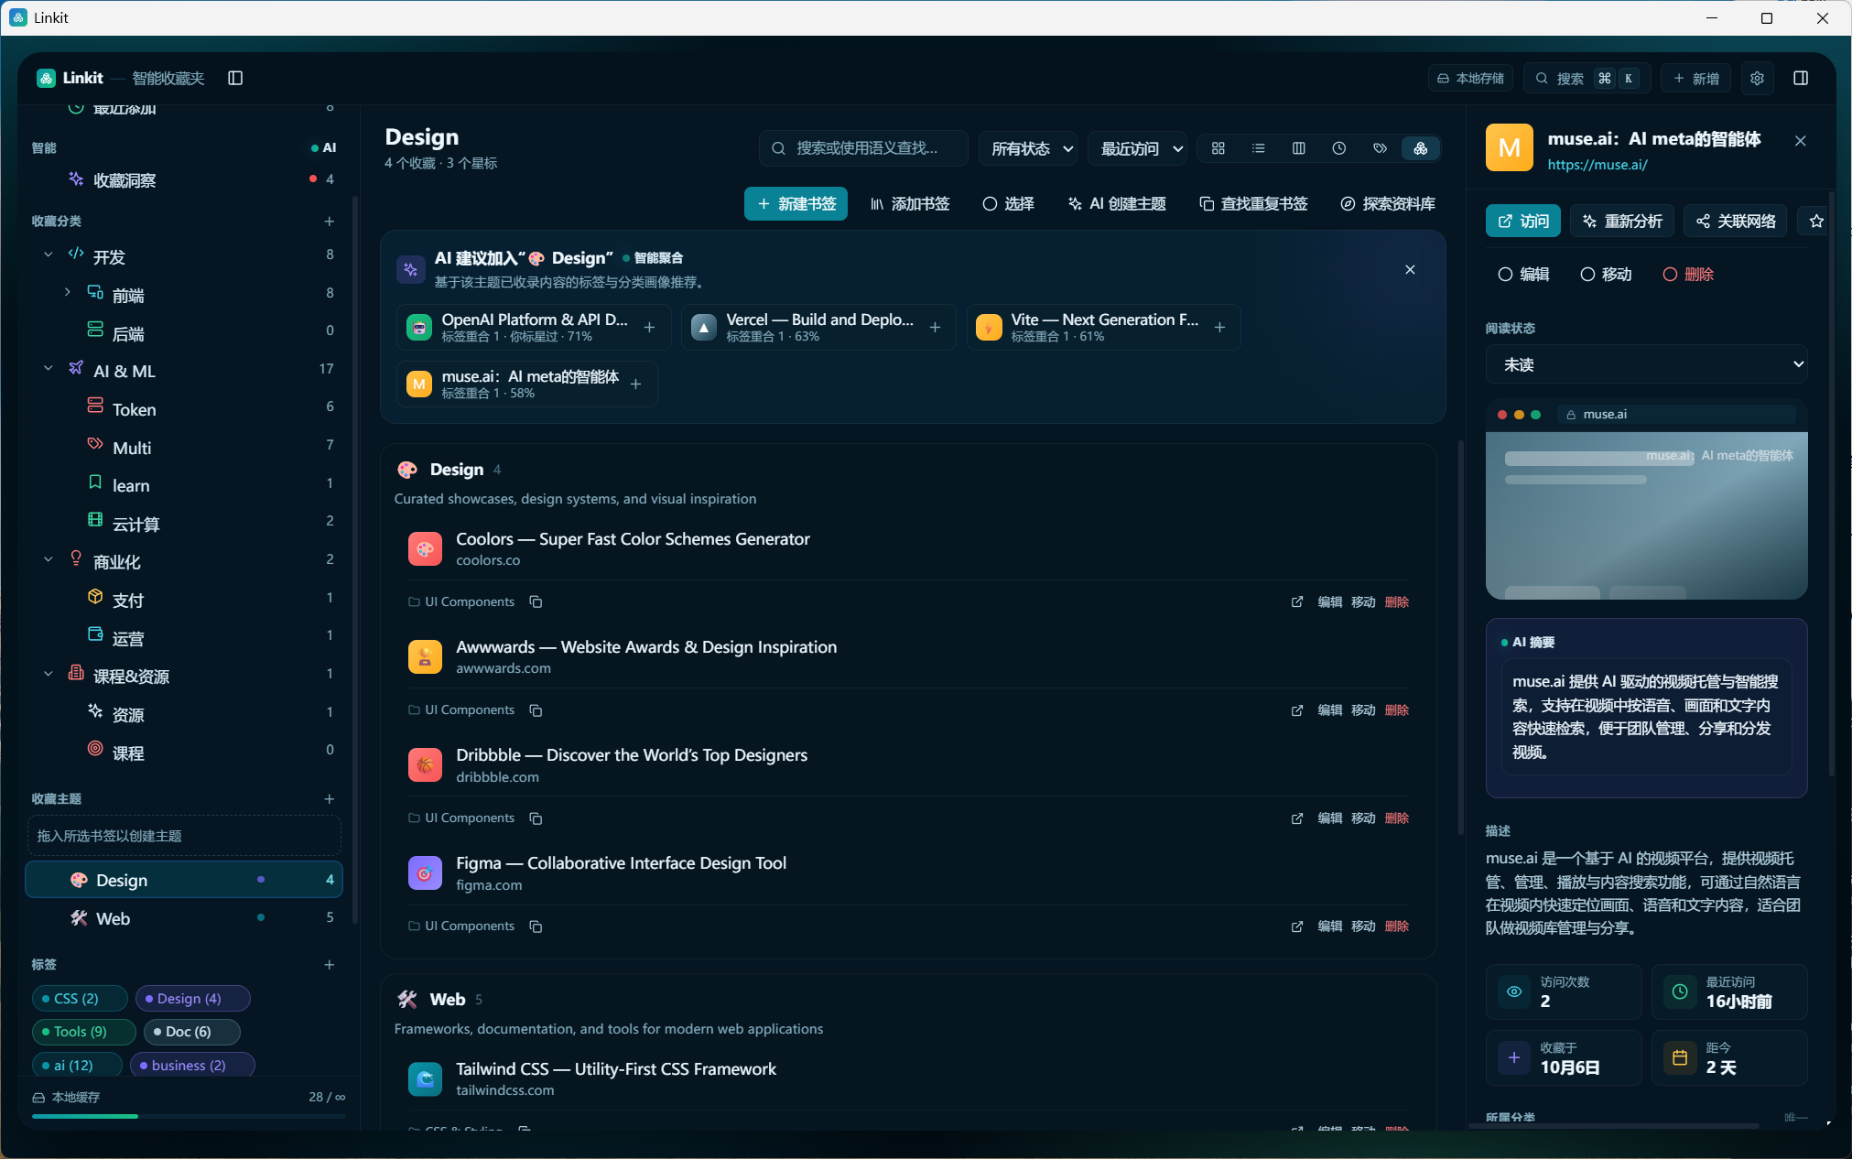Add Vite suggestion to Design theme
The image size is (1852, 1159).
click(1219, 328)
